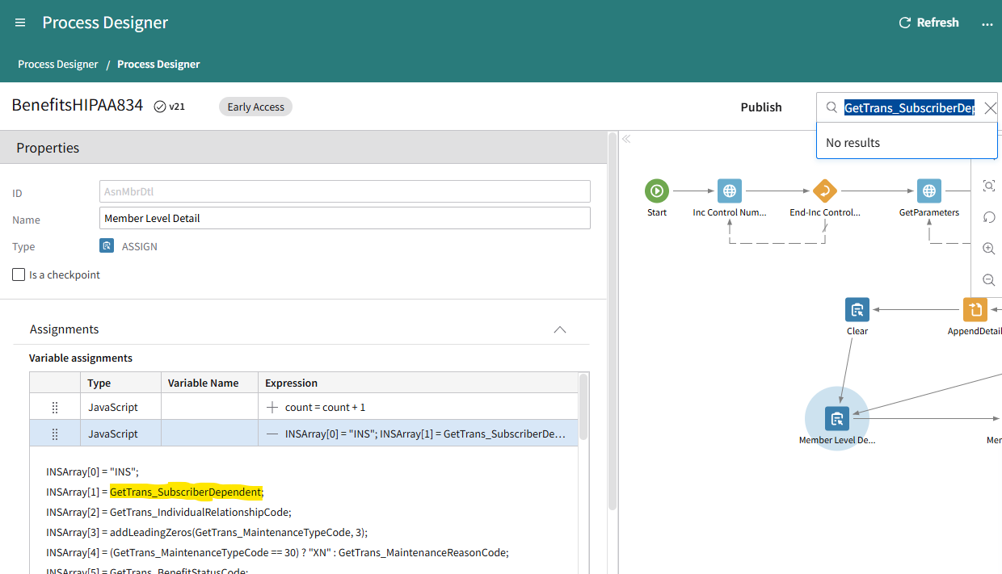Click the fit-to-screen canvas icon

[988, 186]
